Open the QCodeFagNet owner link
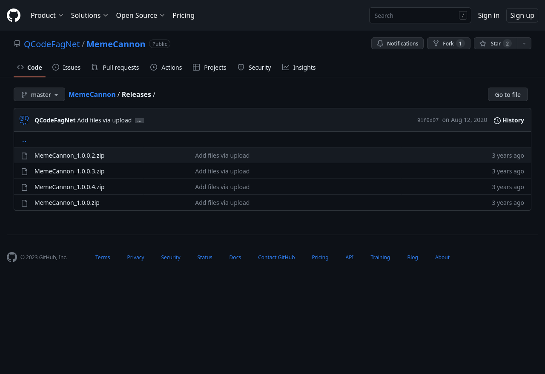 tap(52, 44)
